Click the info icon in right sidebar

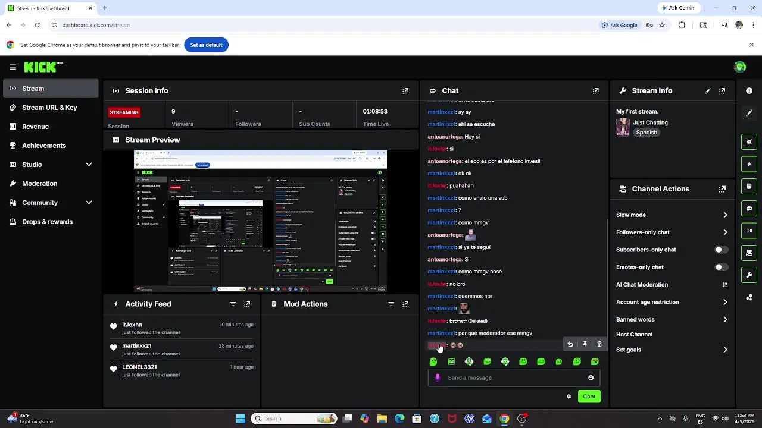(749, 91)
